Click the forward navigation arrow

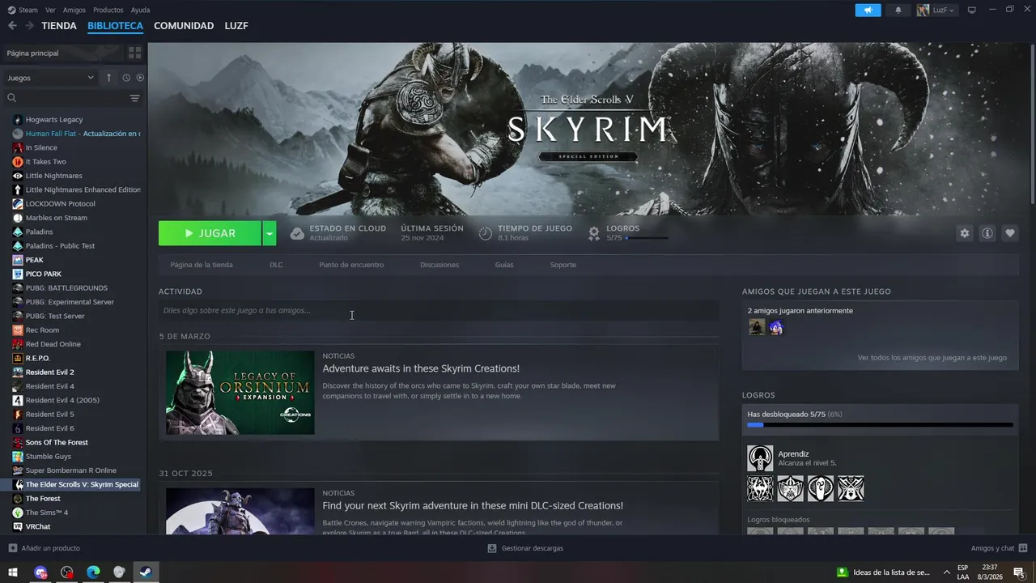pos(29,26)
